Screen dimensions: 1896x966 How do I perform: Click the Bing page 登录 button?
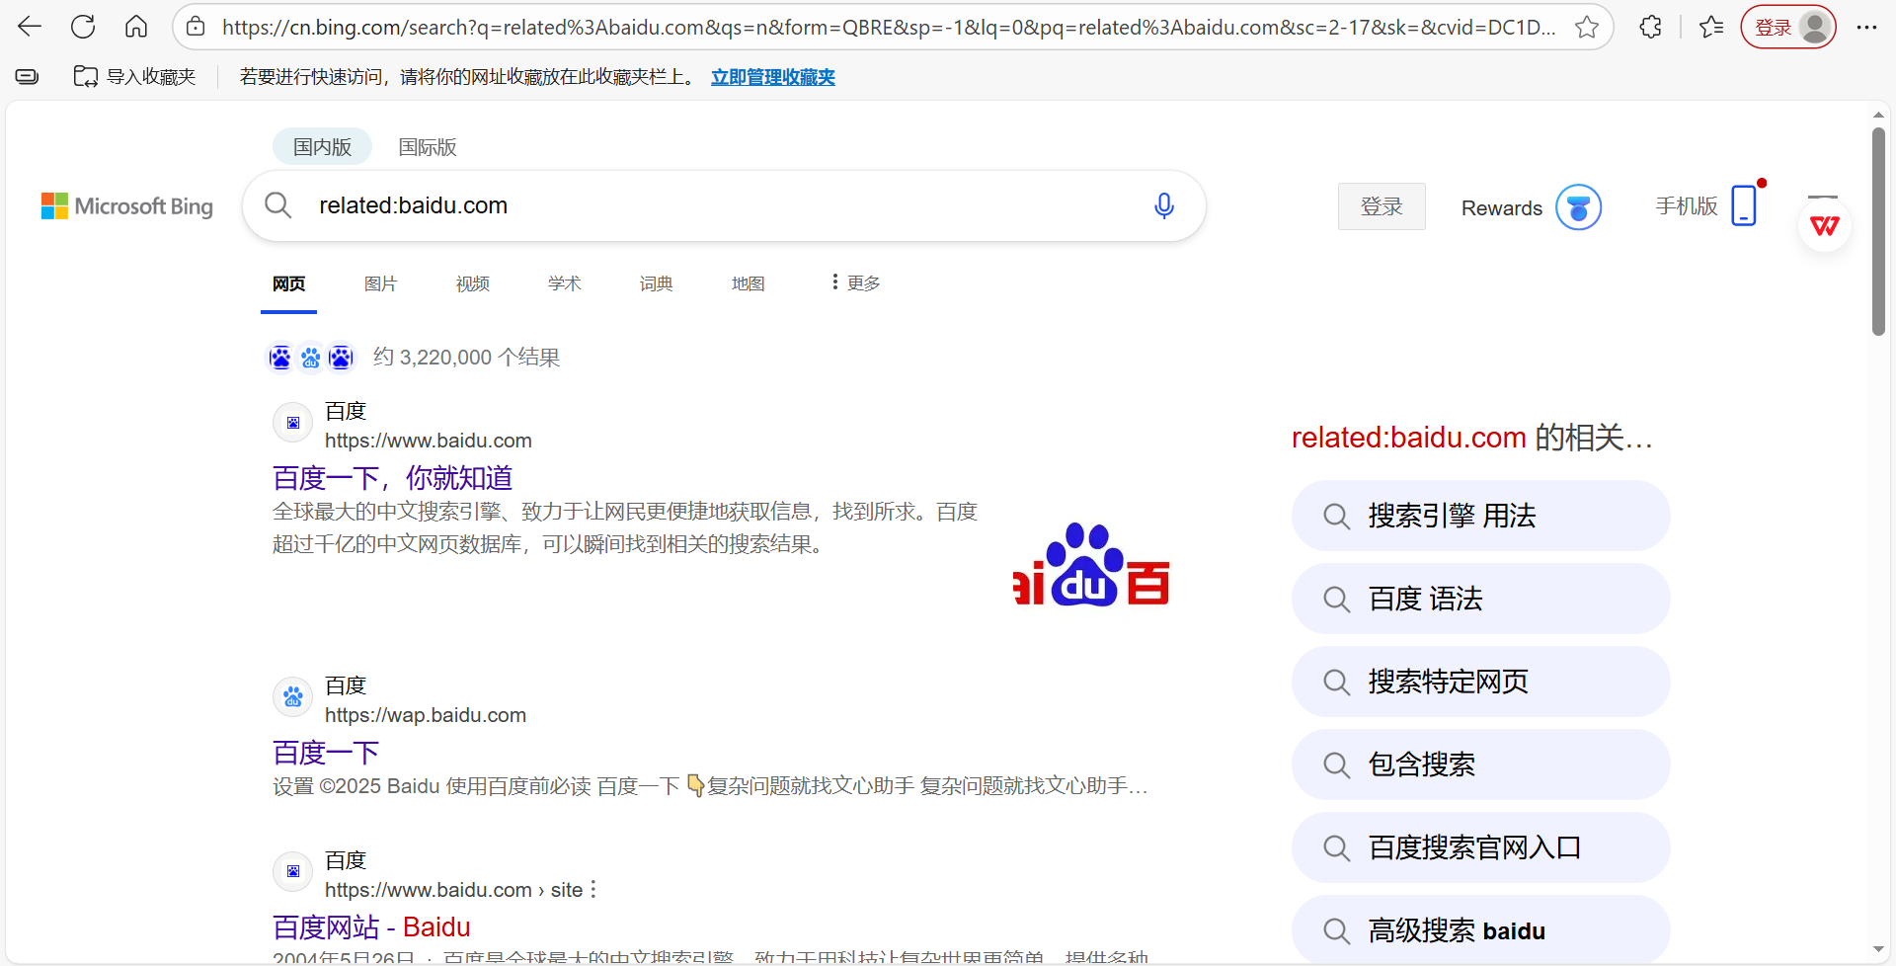click(1382, 206)
